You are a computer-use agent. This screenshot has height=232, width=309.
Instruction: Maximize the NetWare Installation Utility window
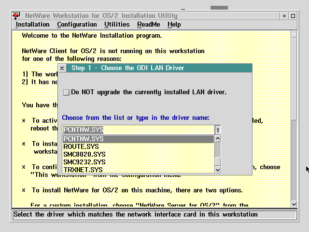293,16
